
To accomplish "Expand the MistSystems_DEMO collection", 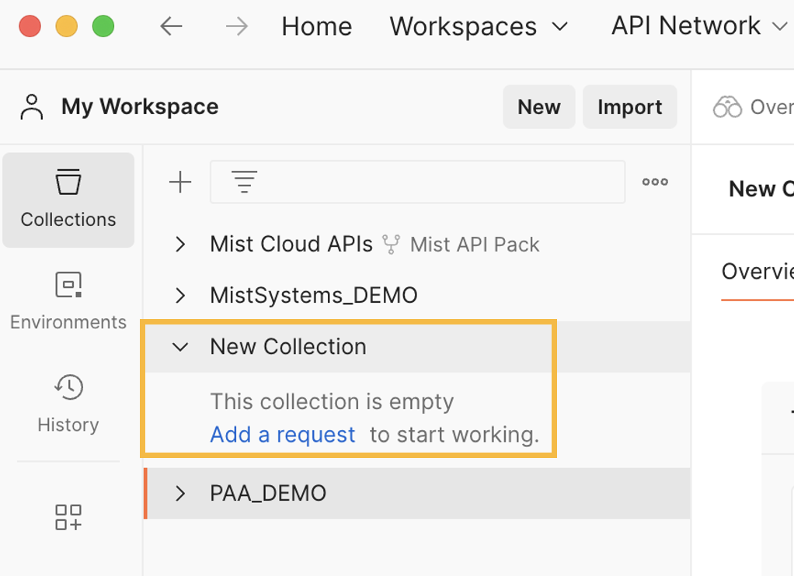I will [180, 296].
